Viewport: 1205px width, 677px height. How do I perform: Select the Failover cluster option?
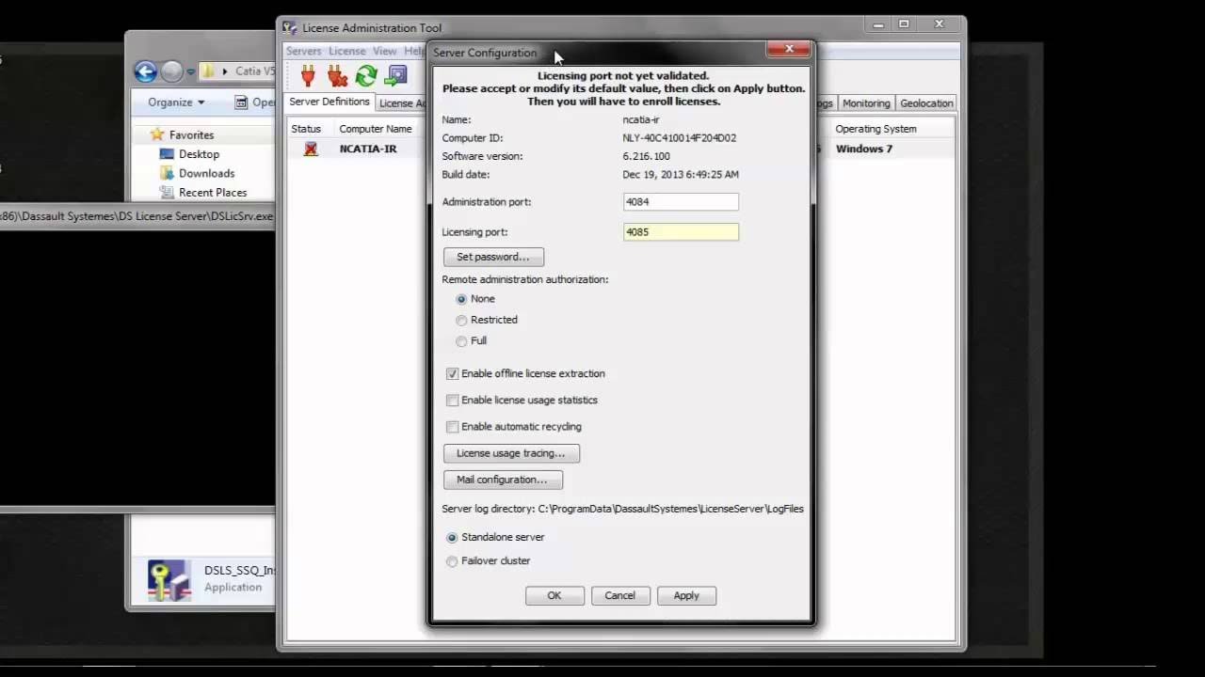click(452, 560)
